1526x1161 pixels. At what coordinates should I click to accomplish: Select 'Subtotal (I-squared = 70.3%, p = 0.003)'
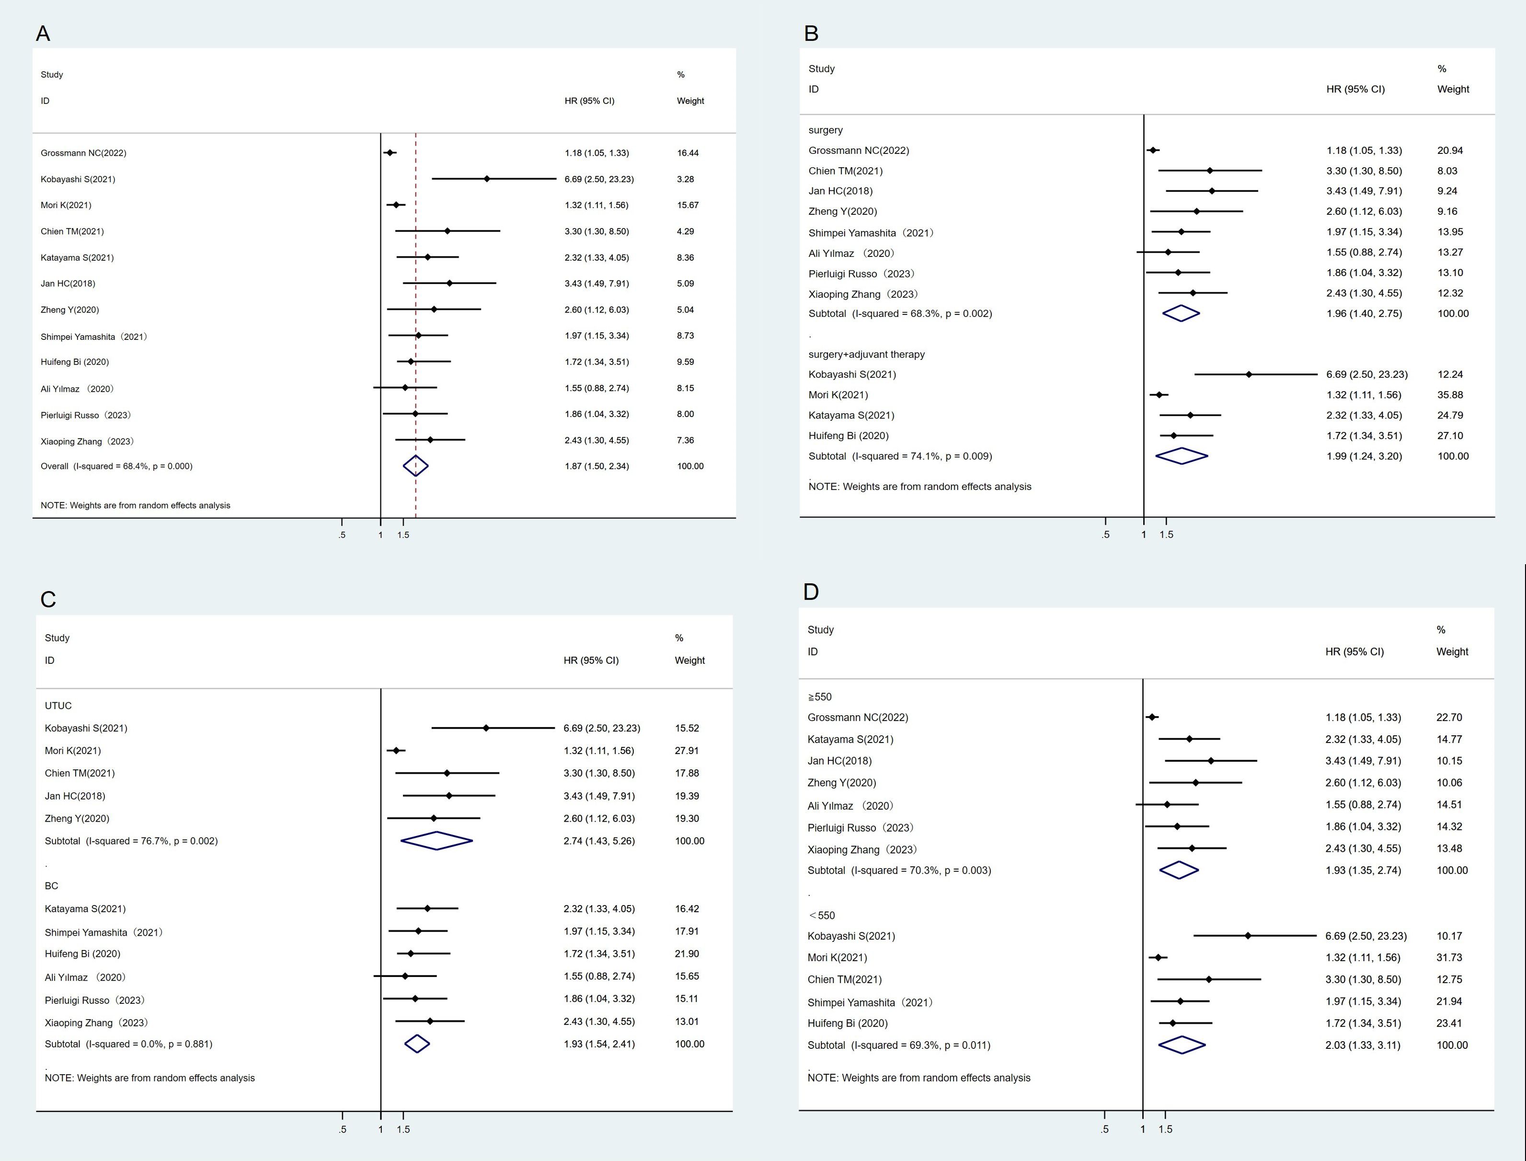pyautogui.click(x=899, y=870)
